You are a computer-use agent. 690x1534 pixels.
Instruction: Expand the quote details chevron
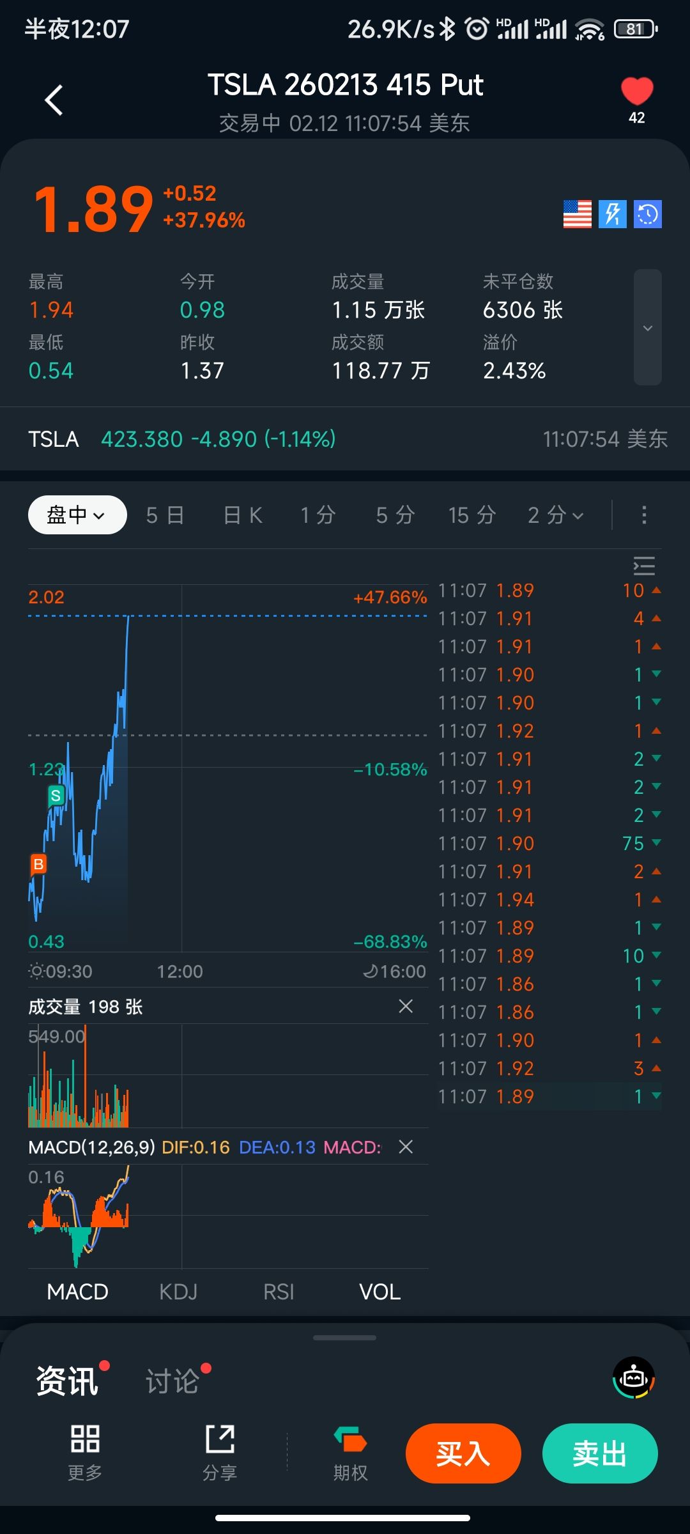(x=647, y=328)
